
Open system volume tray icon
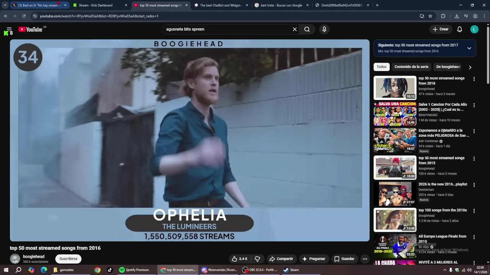click(x=469, y=270)
